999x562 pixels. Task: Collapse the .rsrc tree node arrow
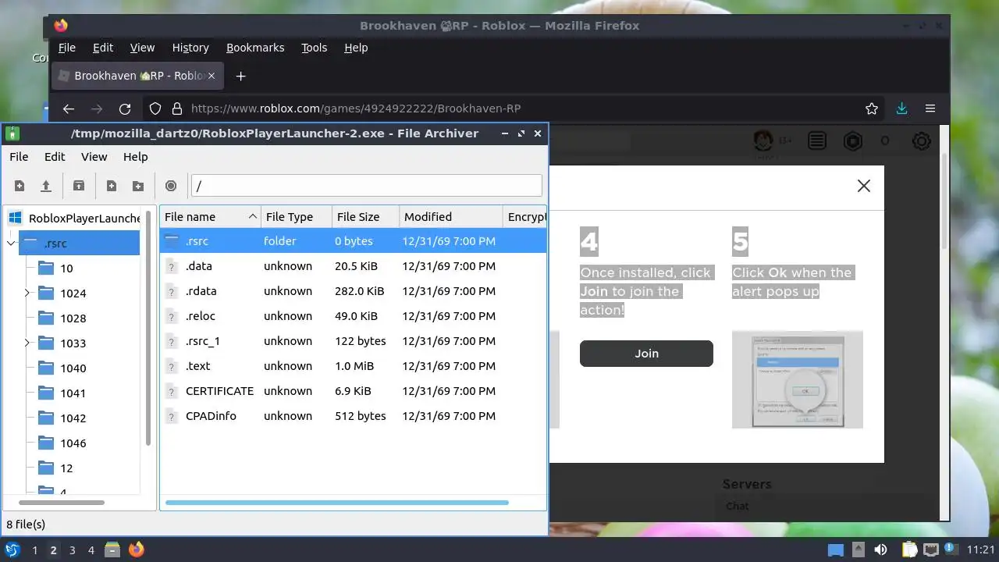point(11,244)
